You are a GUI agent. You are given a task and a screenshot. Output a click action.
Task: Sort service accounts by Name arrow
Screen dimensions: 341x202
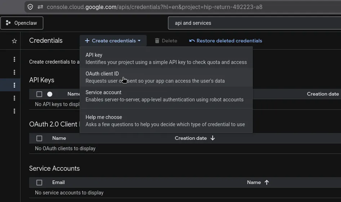(267, 182)
